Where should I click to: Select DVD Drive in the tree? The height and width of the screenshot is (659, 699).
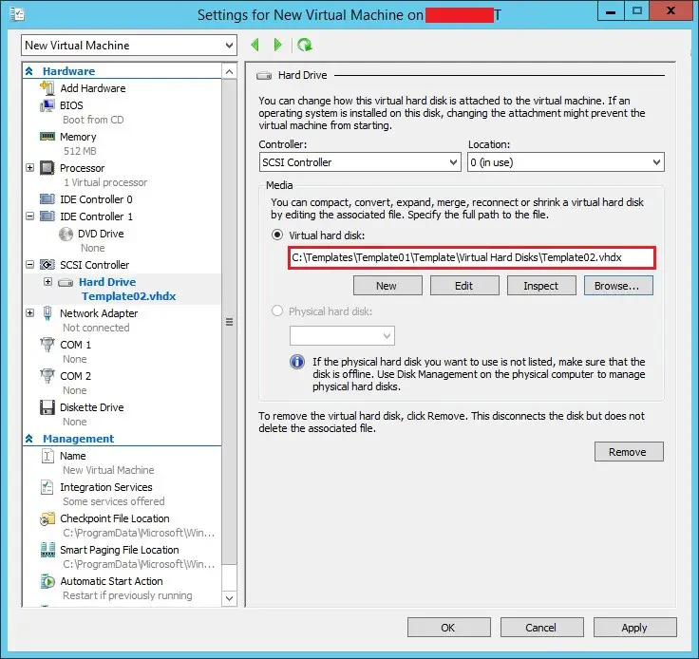(101, 234)
